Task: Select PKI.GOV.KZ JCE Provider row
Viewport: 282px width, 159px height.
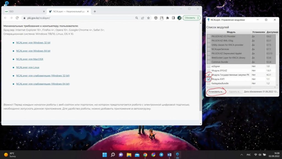Action: tap(241, 36)
